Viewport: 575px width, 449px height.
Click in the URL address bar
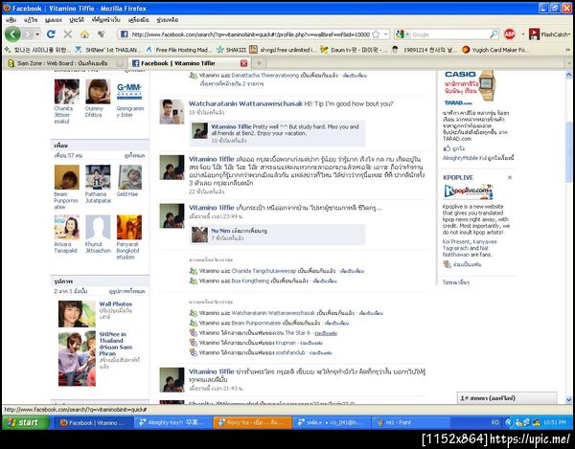250,34
